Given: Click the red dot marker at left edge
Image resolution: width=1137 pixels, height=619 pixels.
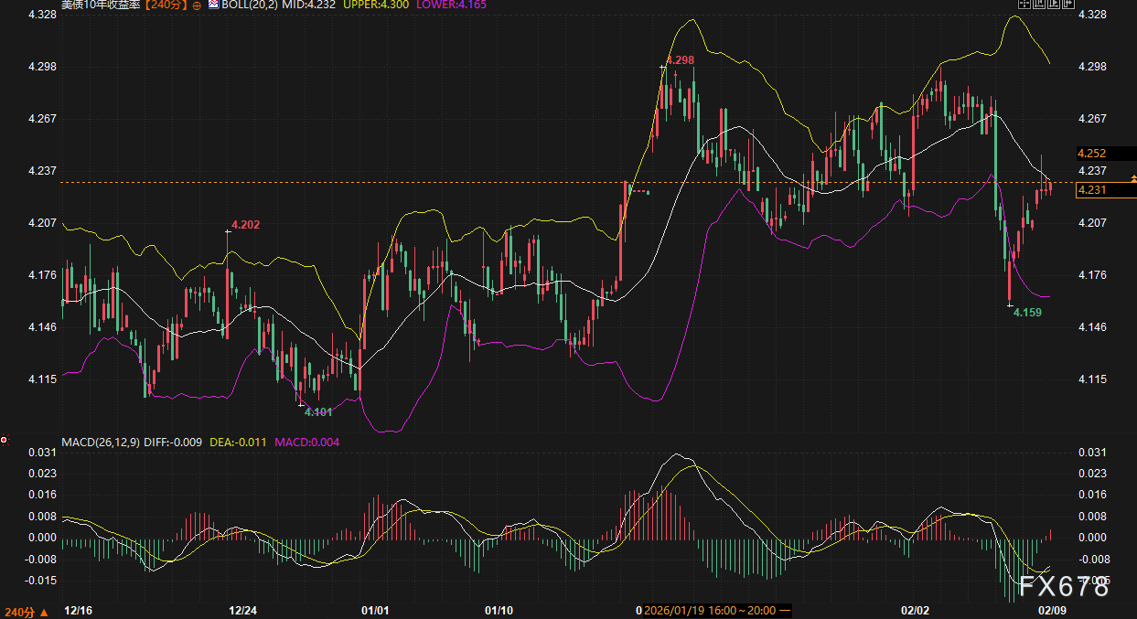Looking at the screenshot, I should [x=5, y=440].
